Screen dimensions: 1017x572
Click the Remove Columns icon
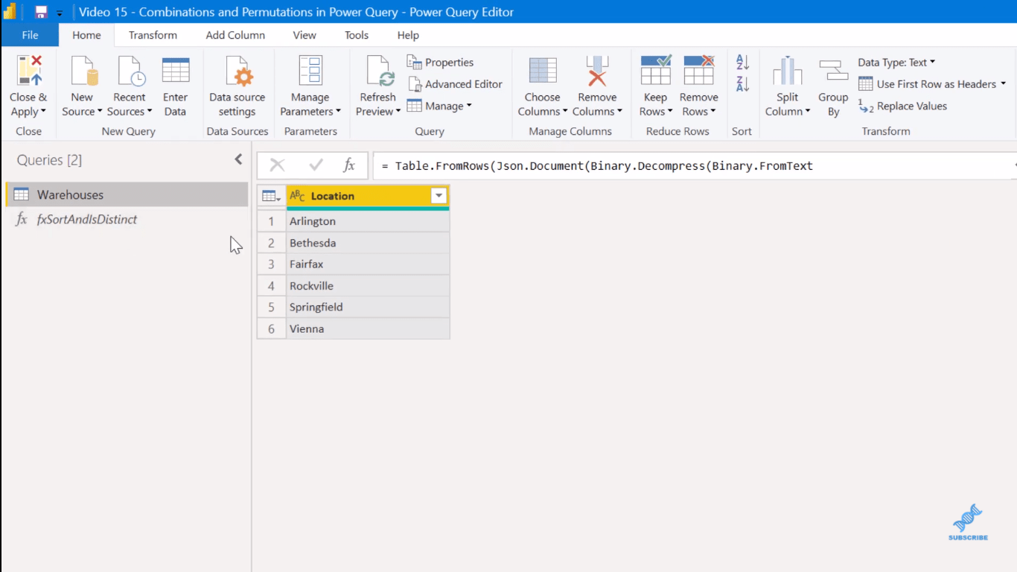pos(597,71)
